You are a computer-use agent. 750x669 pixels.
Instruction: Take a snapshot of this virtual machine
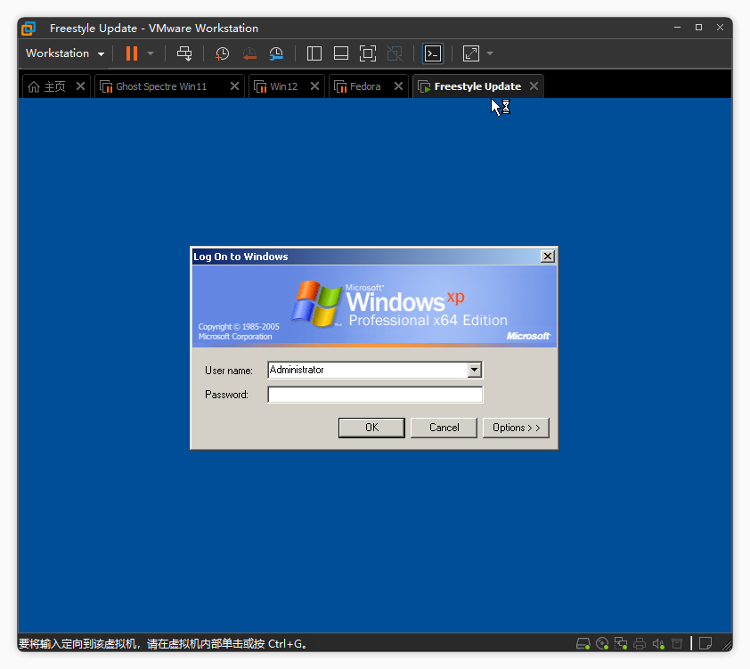(x=222, y=53)
